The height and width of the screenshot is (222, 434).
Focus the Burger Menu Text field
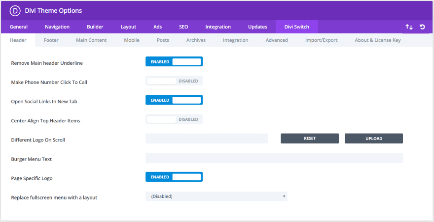click(274, 158)
